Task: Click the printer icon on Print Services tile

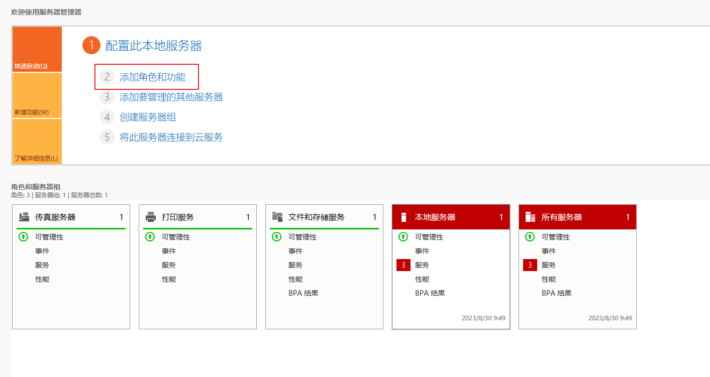Action: pos(151,217)
